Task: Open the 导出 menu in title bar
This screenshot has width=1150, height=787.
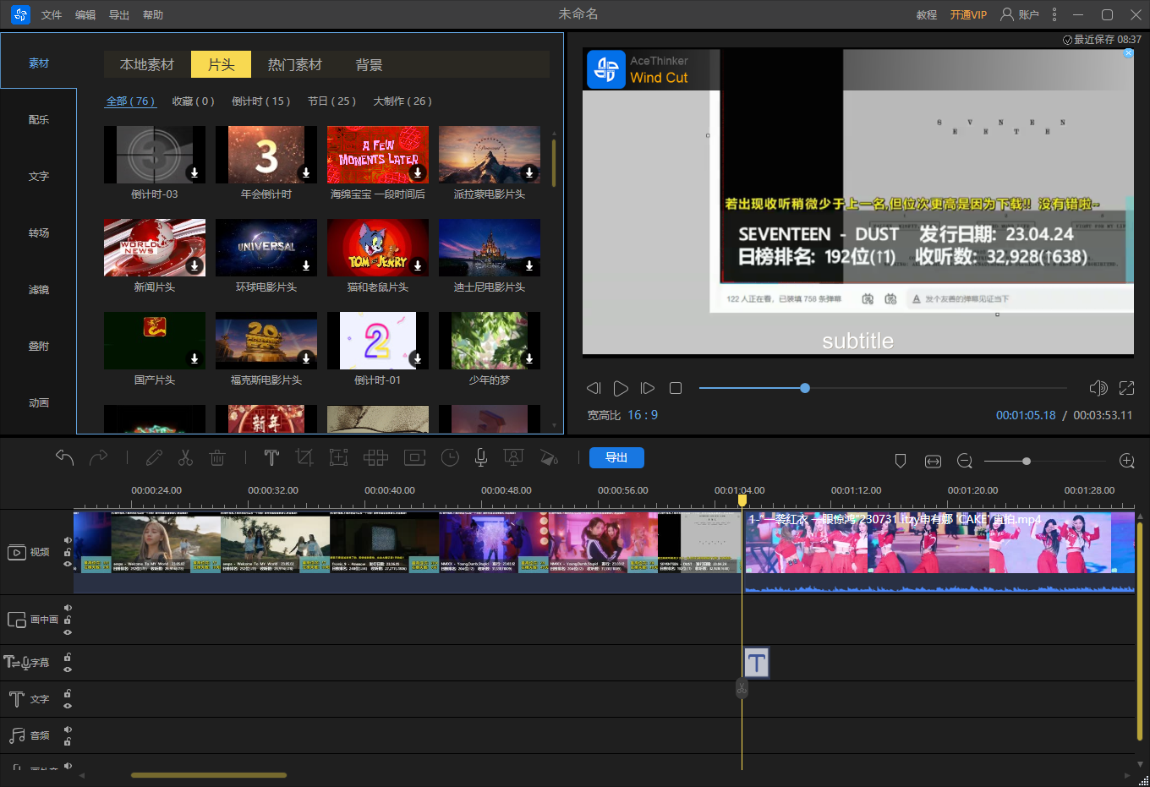Action: click(x=119, y=15)
